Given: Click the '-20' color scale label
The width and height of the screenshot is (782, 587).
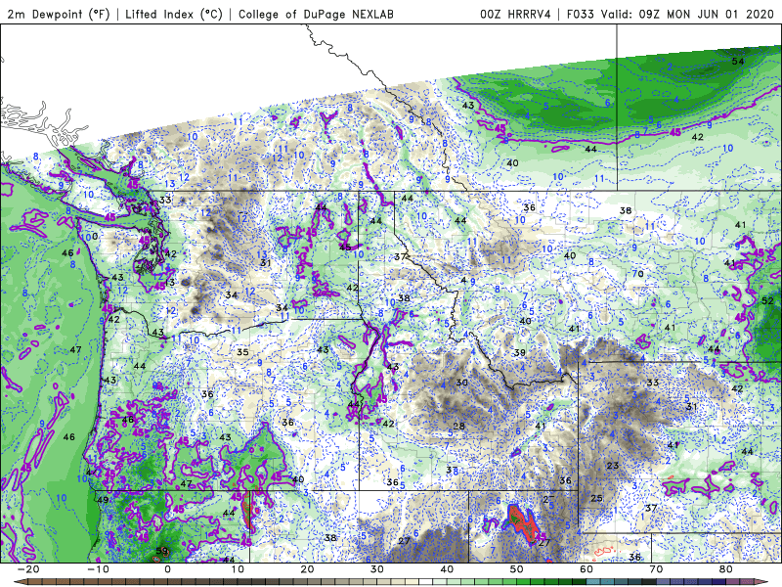Looking at the screenshot, I should pos(28,569).
